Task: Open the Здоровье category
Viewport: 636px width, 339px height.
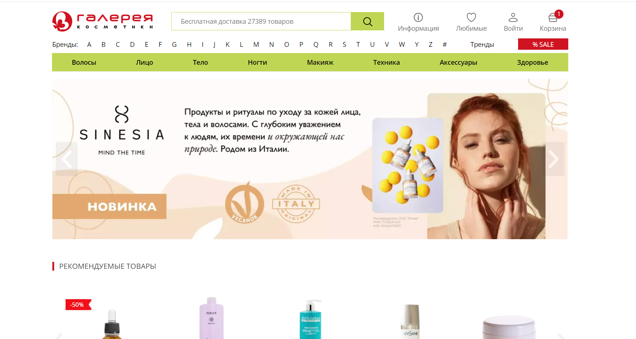Action: point(532,62)
